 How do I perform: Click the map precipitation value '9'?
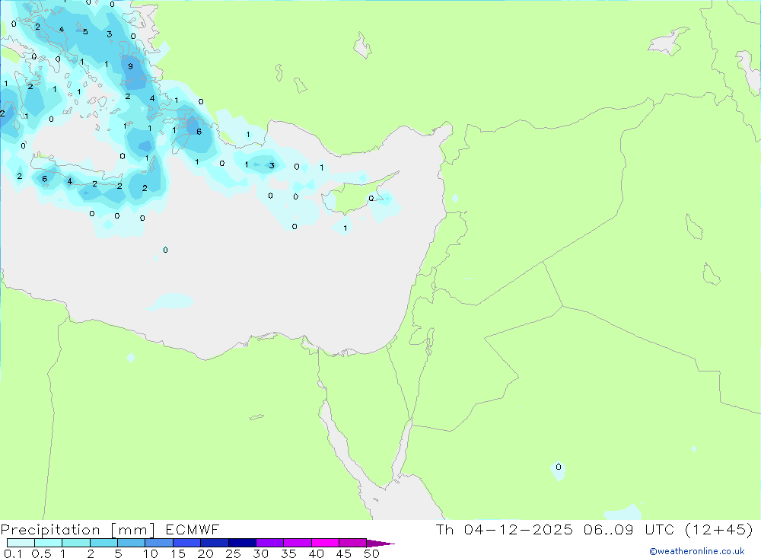point(130,66)
